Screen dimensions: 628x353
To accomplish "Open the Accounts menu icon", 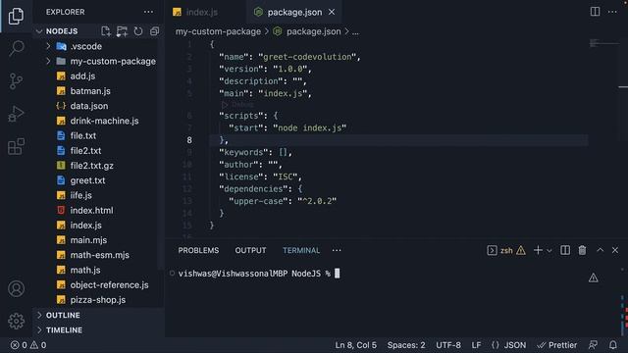I will coord(16,288).
